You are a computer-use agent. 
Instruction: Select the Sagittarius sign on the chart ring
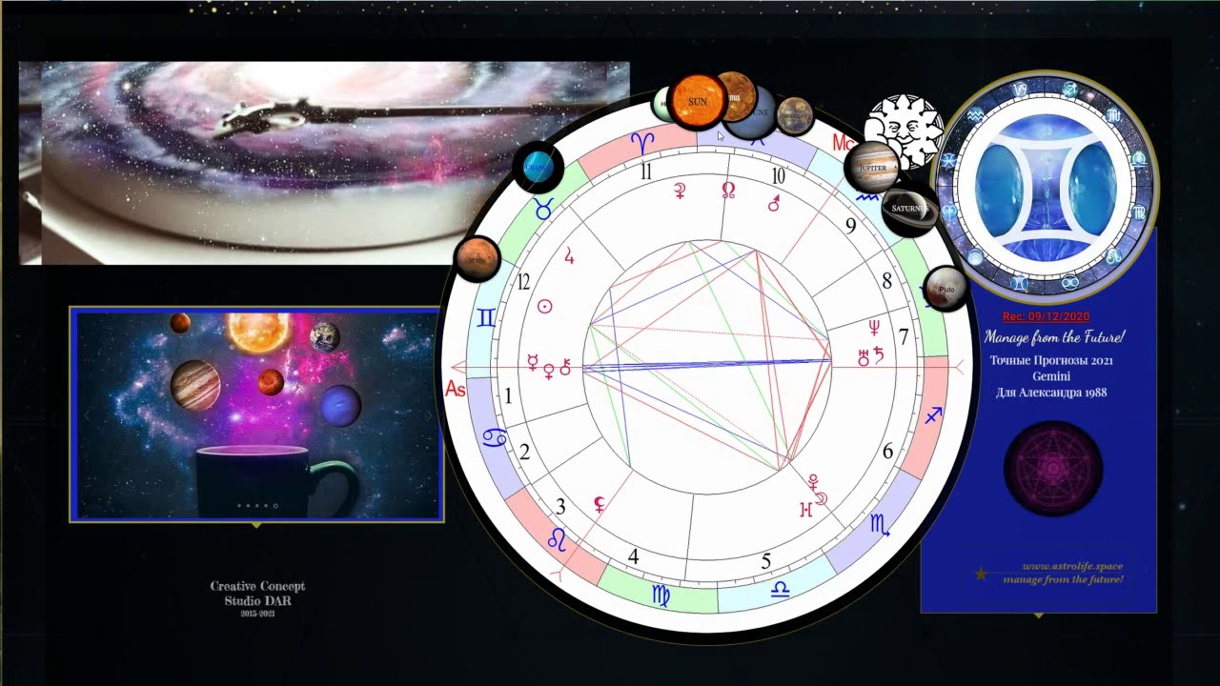tap(933, 414)
